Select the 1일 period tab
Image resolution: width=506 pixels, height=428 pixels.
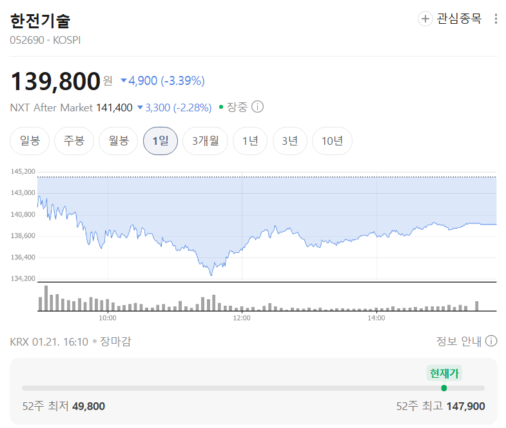tap(161, 141)
